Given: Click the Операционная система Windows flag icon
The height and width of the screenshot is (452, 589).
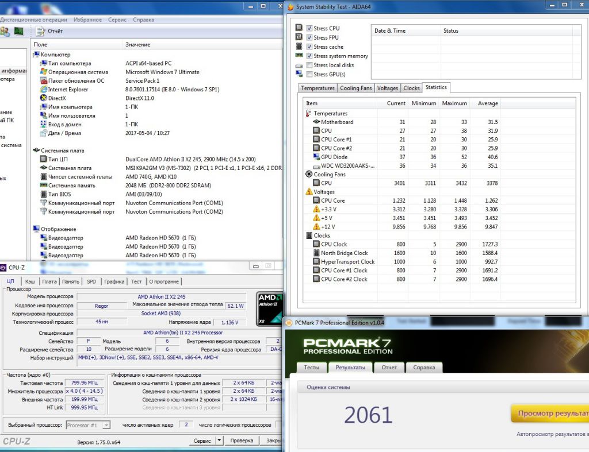Looking at the screenshot, I should [x=44, y=72].
